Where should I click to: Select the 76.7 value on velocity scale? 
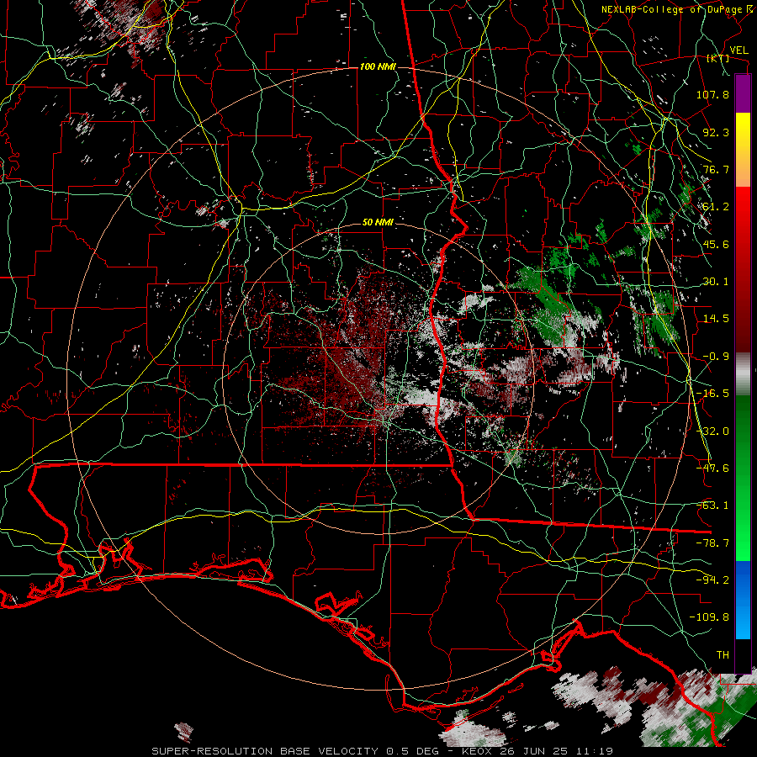click(716, 169)
